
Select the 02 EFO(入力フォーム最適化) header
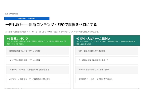pyautogui.click(x=107, y=41)
